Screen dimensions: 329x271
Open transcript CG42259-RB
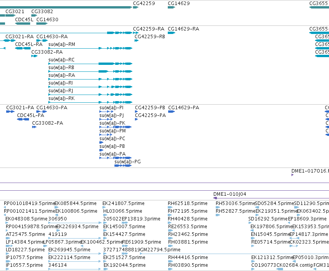(150, 36)
